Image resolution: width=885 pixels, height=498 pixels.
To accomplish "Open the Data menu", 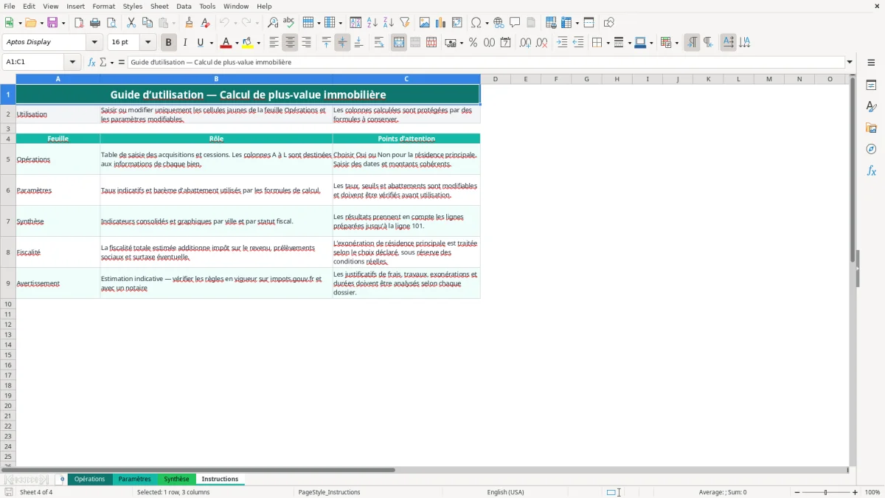I will pos(184,6).
